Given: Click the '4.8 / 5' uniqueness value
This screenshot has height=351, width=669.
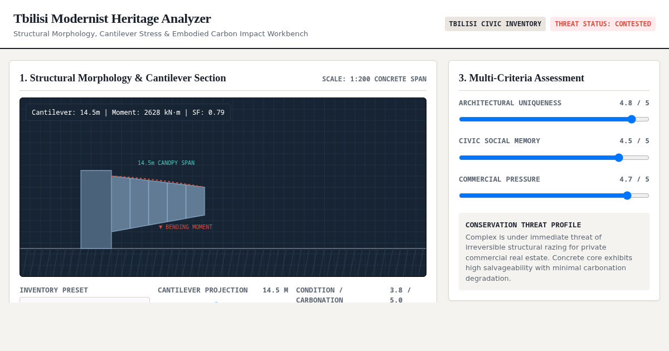Looking at the screenshot, I should pos(634,103).
